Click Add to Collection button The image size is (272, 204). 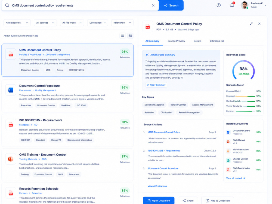click(x=218, y=201)
